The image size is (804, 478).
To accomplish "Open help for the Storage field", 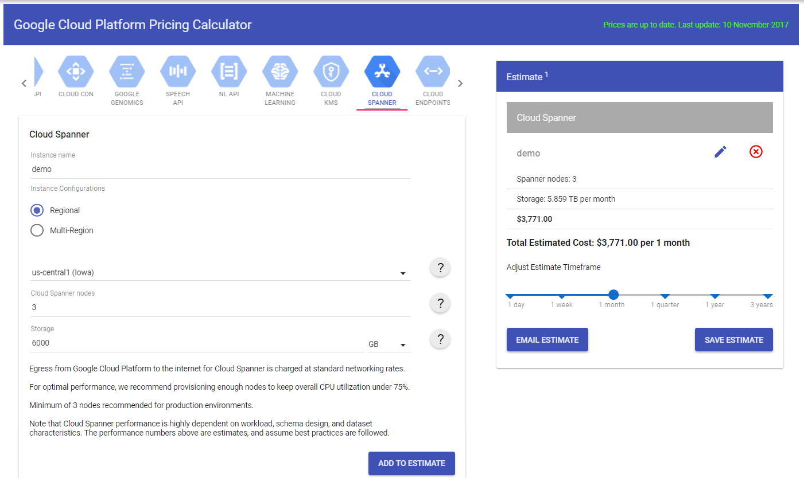I will coord(440,339).
